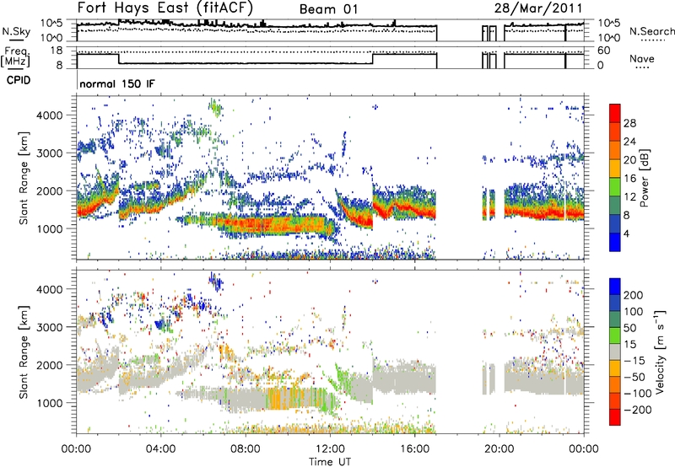Click the 'N.Sky' legend label
The width and height of the screenshot is (675, 467).
click(16, 31)
